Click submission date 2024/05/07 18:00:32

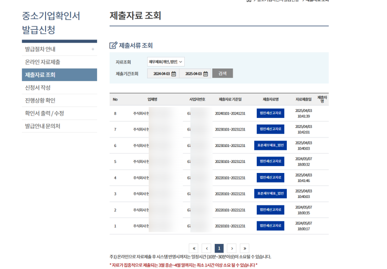tap(303, 161)
